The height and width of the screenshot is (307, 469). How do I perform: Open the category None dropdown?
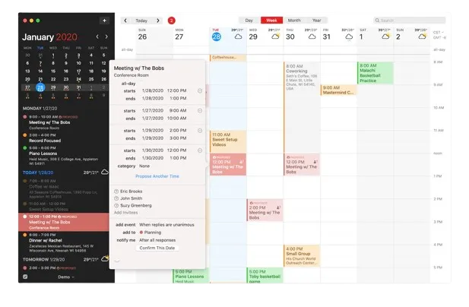coord(144,166)
